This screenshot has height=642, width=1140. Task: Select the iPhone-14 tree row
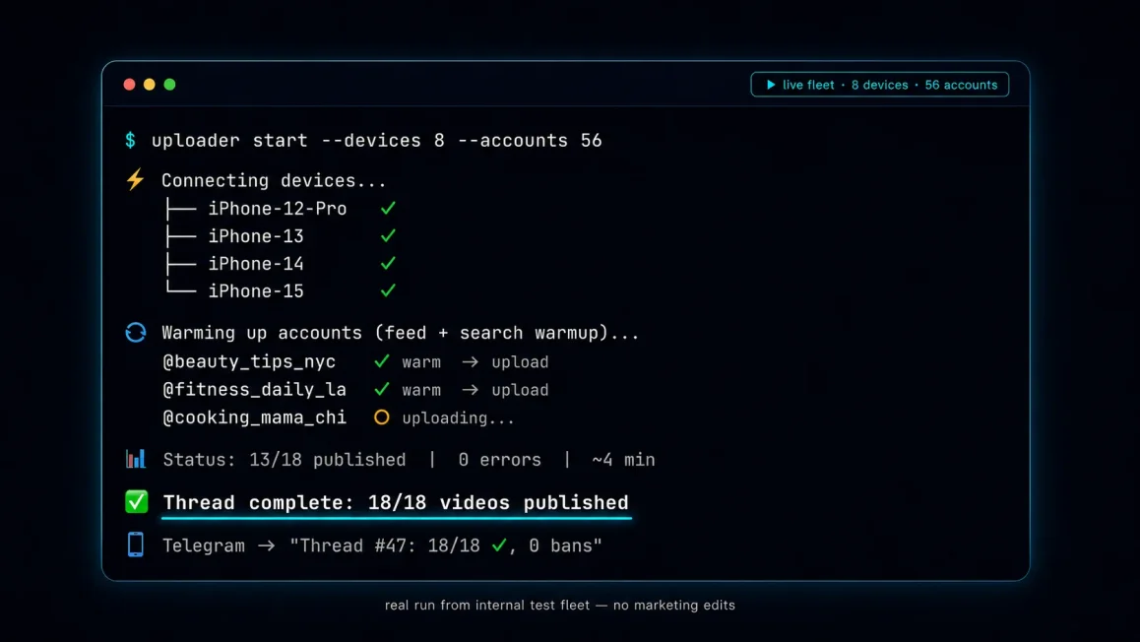click(x=281, y=264)
